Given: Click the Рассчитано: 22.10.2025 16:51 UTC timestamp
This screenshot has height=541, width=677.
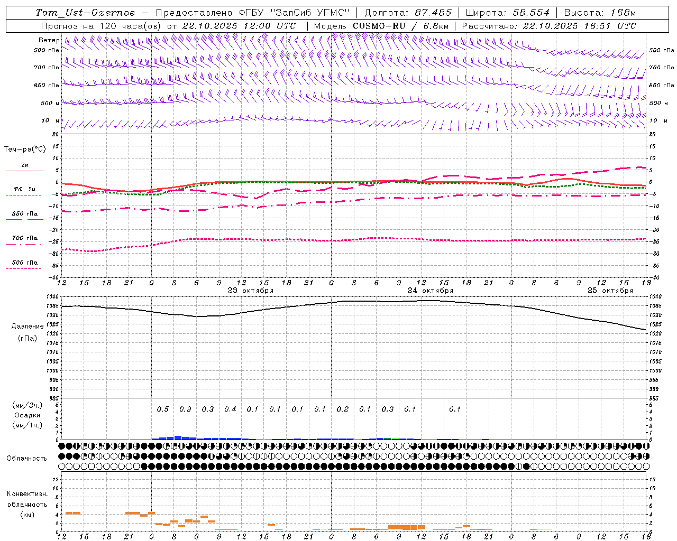Looking at the screenshot, I should point(549,26).
